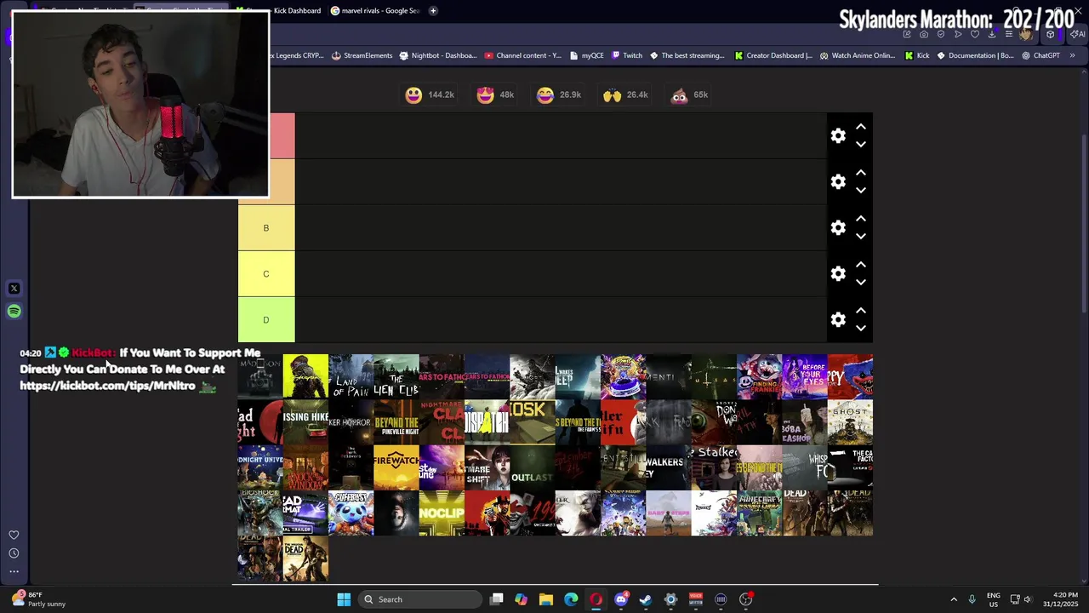This screenshot has width=1089, height=613.
Task: Move the D tier row down
Action: [x=861, y=329]
